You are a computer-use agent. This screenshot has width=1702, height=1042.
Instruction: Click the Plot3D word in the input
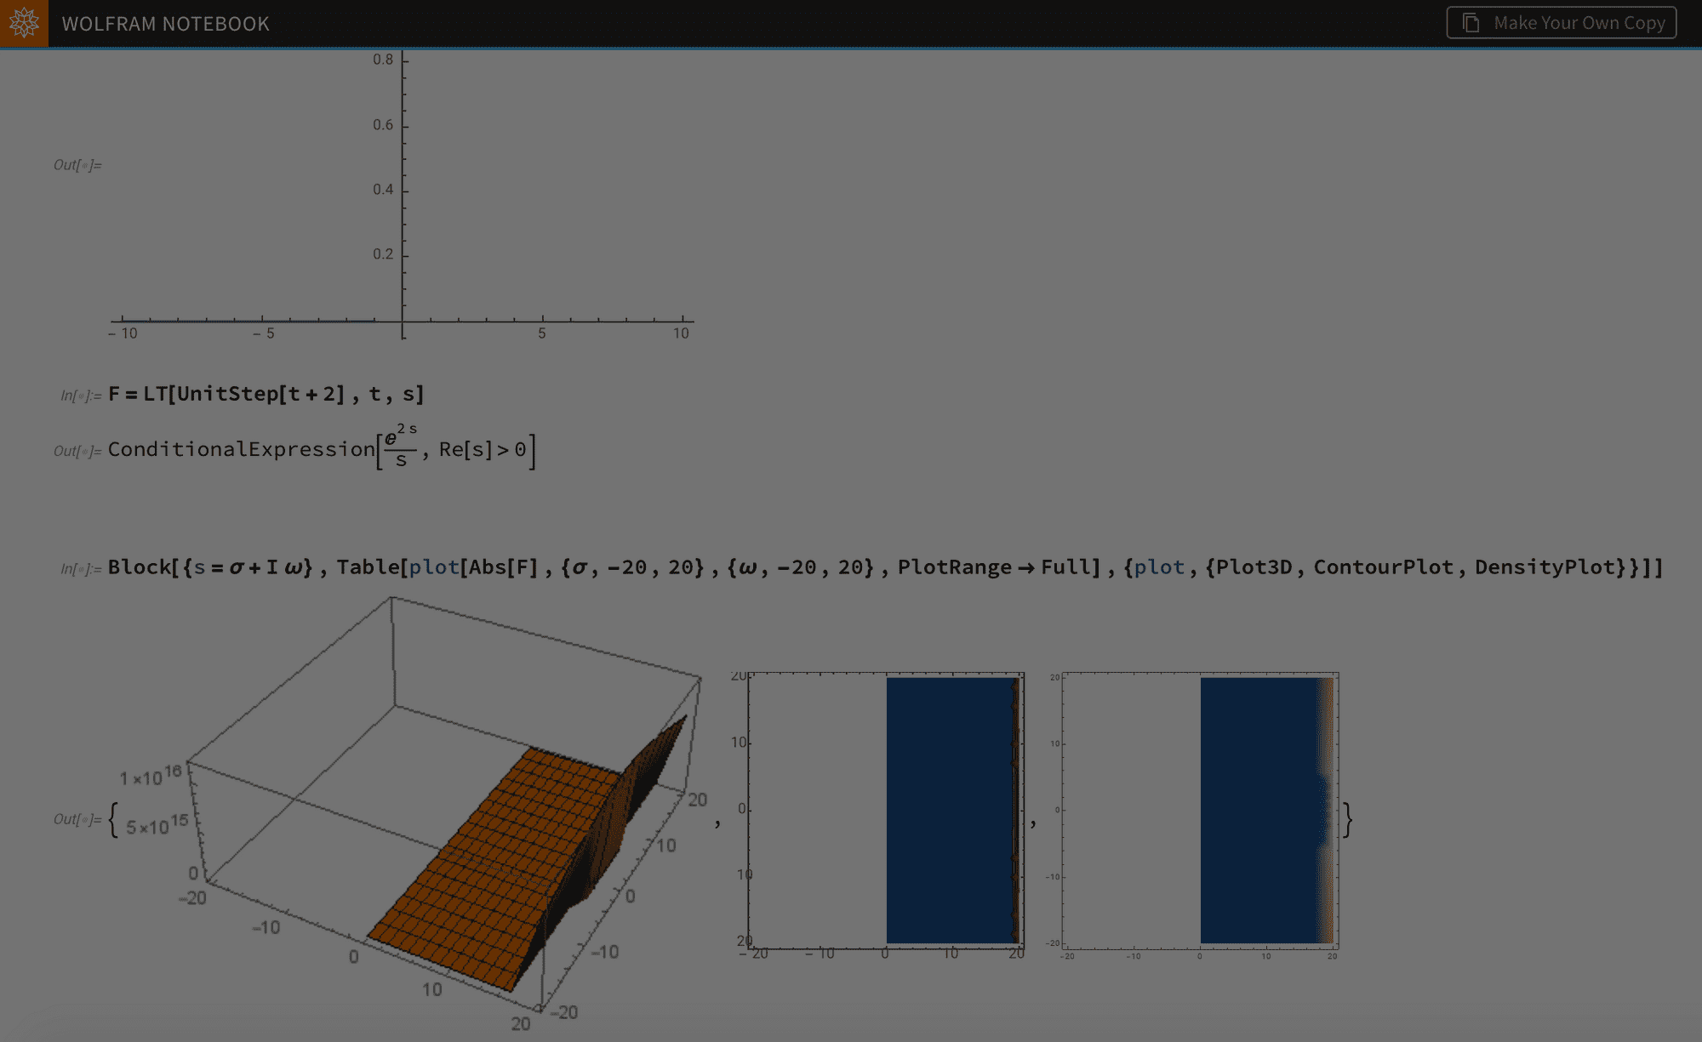(1254, 567)
